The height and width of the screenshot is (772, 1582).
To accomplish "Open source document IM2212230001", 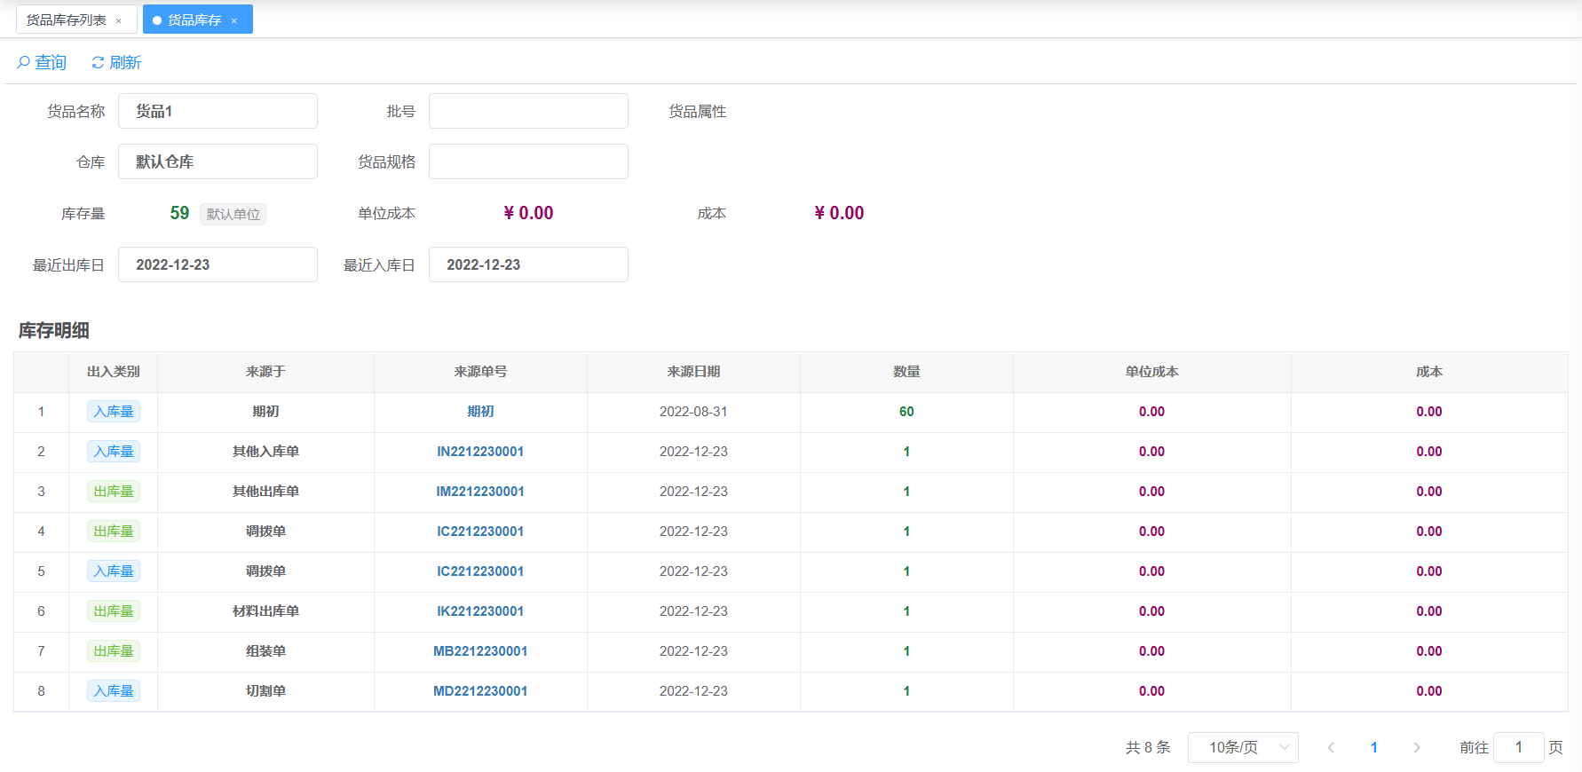I will 480,492.
